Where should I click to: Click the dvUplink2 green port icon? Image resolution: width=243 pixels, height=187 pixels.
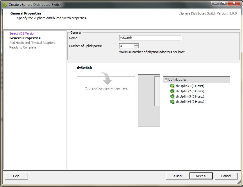click(x=172, y=91)
